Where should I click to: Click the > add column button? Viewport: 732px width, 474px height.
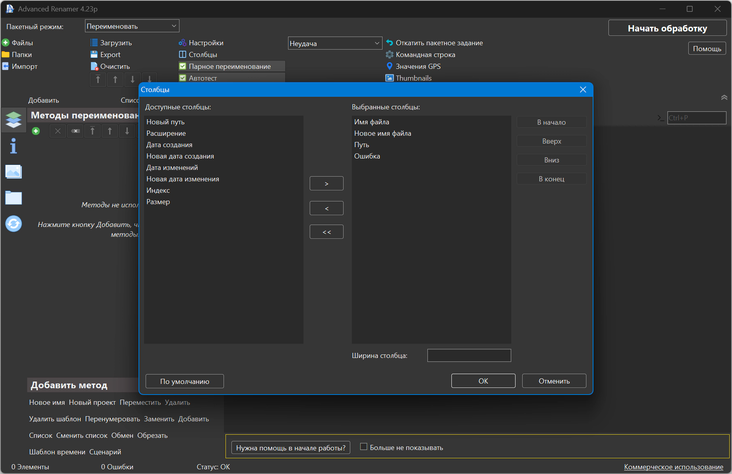(327, 183)
